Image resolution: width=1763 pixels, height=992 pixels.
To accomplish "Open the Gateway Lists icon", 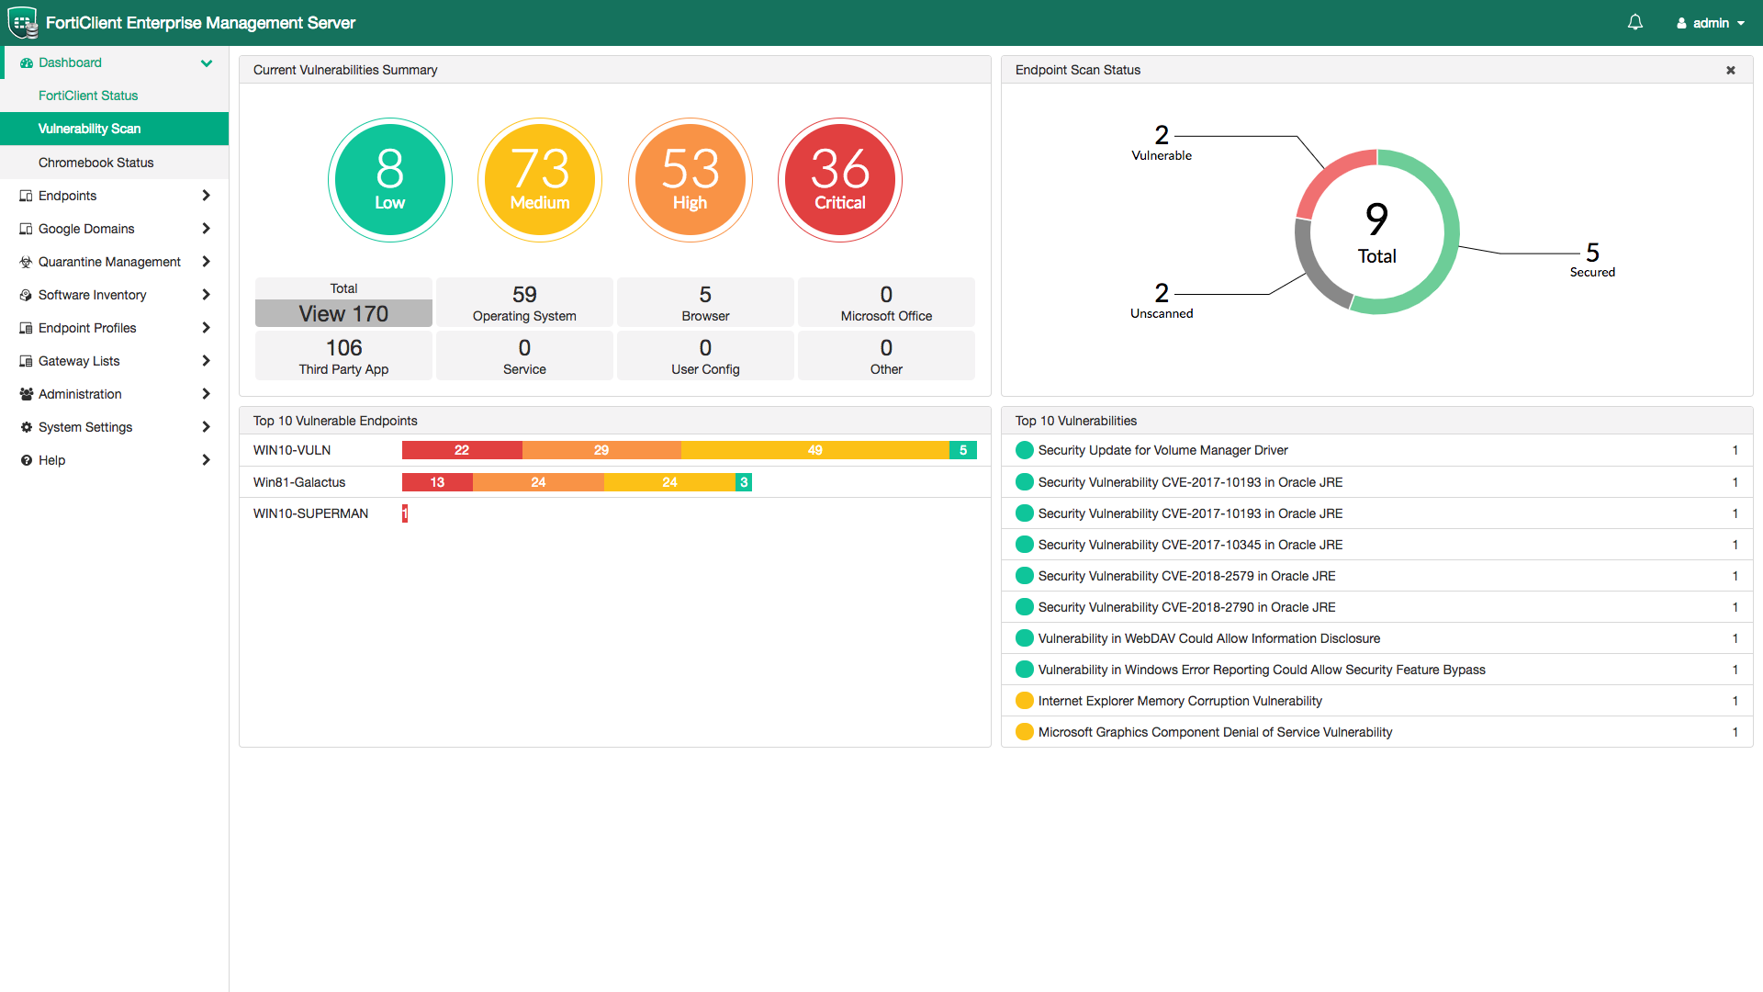I will [25, 361].
